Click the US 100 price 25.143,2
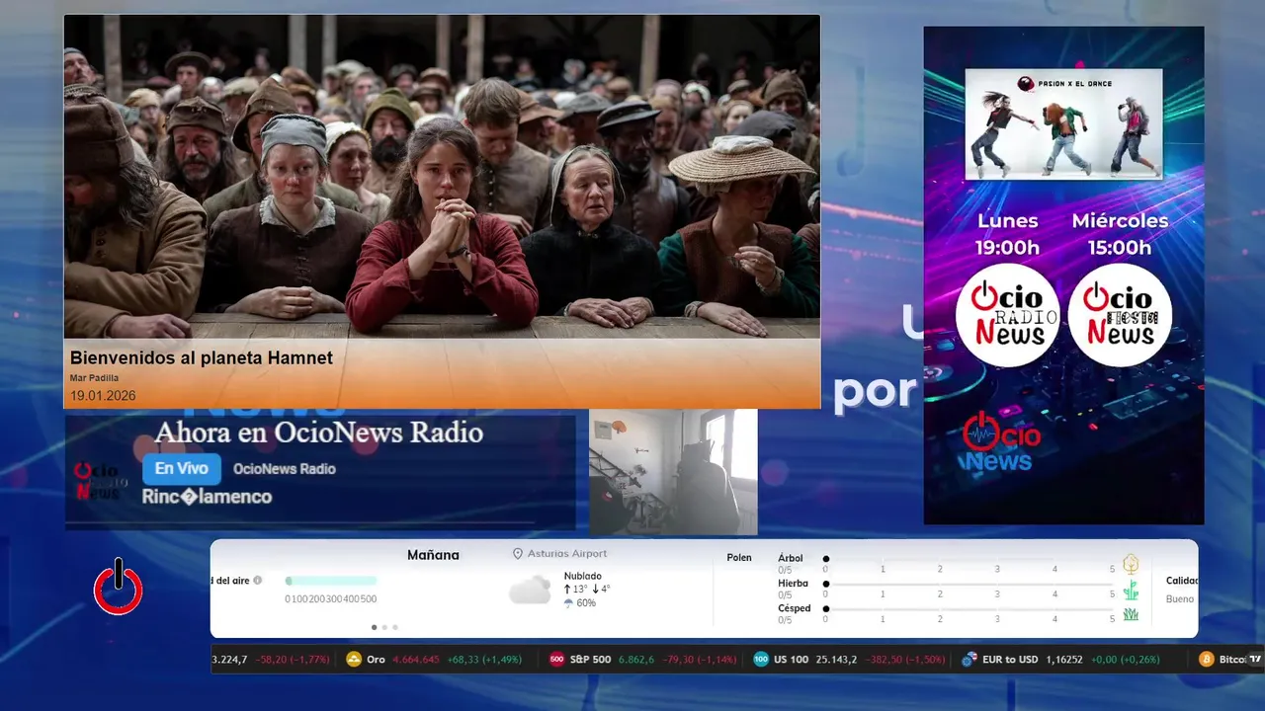Viewport: 1265px width, 711px height. coord(836,660)
